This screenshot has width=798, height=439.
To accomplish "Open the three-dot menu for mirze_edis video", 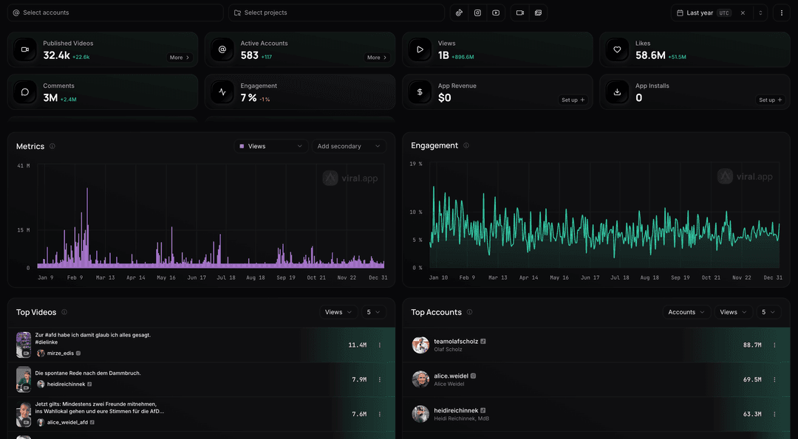I will coord(380,345).
